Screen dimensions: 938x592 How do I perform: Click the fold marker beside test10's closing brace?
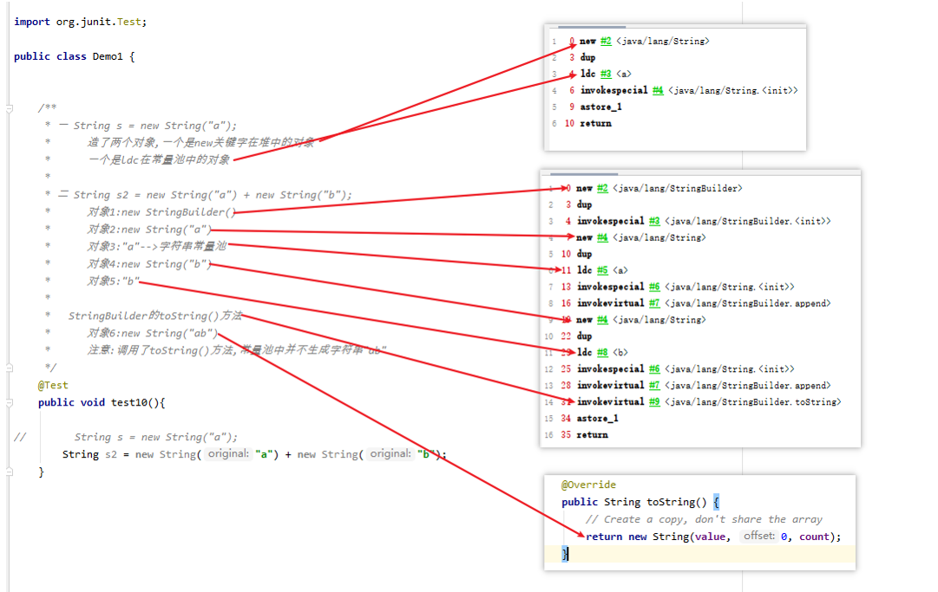(x=9, y=472)
